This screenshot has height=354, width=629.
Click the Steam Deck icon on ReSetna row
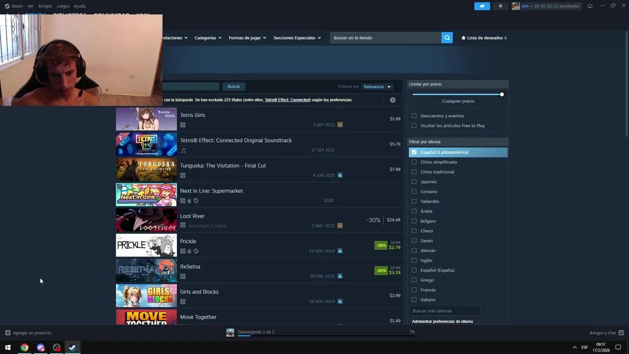(x=340, y=276)
